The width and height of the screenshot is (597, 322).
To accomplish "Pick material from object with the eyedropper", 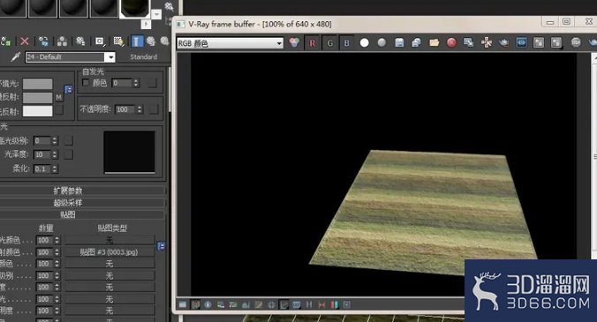I will 15,57.
